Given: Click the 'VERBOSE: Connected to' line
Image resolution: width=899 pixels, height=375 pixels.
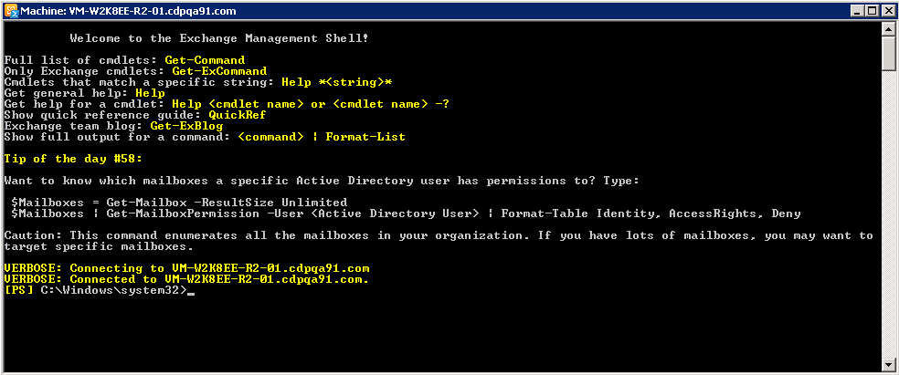Looking at the screenshot, I should [x=186, y=279].
